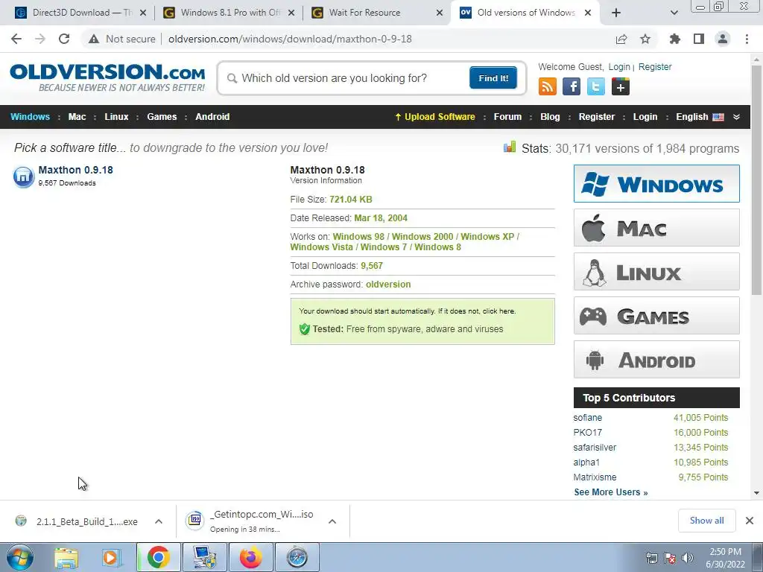
Task: Click the 'click here' manual download link
Action: (x=498, y=311)
